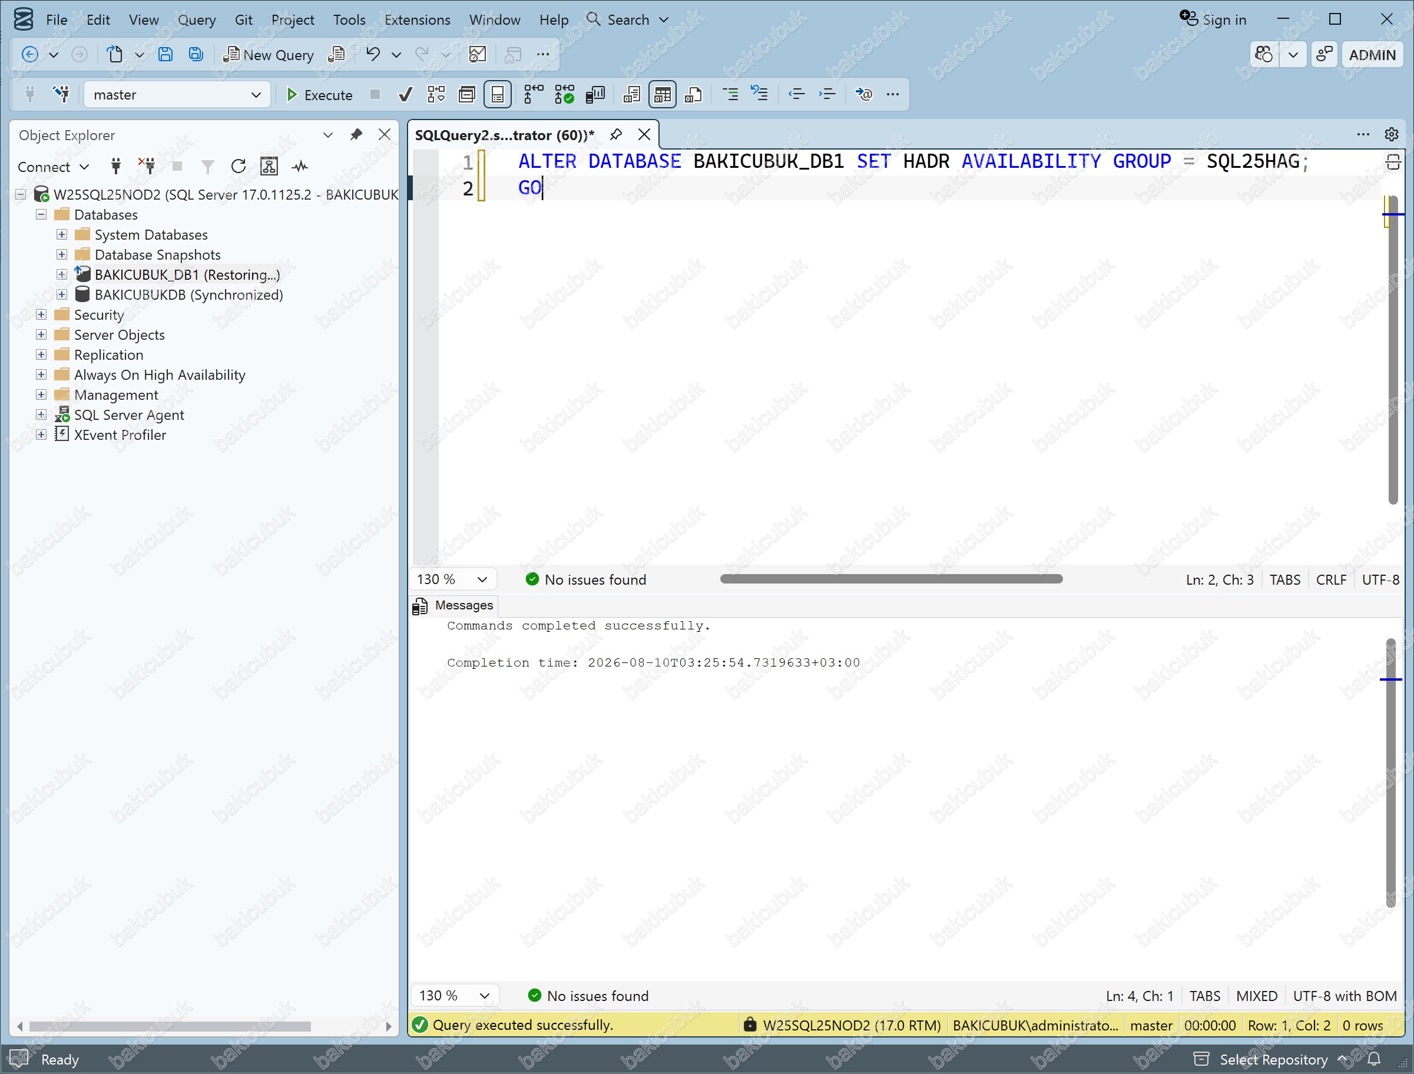Collapse the Databases folder
This screenshot has width=1414, height=1074.
[x=41, y=215]
